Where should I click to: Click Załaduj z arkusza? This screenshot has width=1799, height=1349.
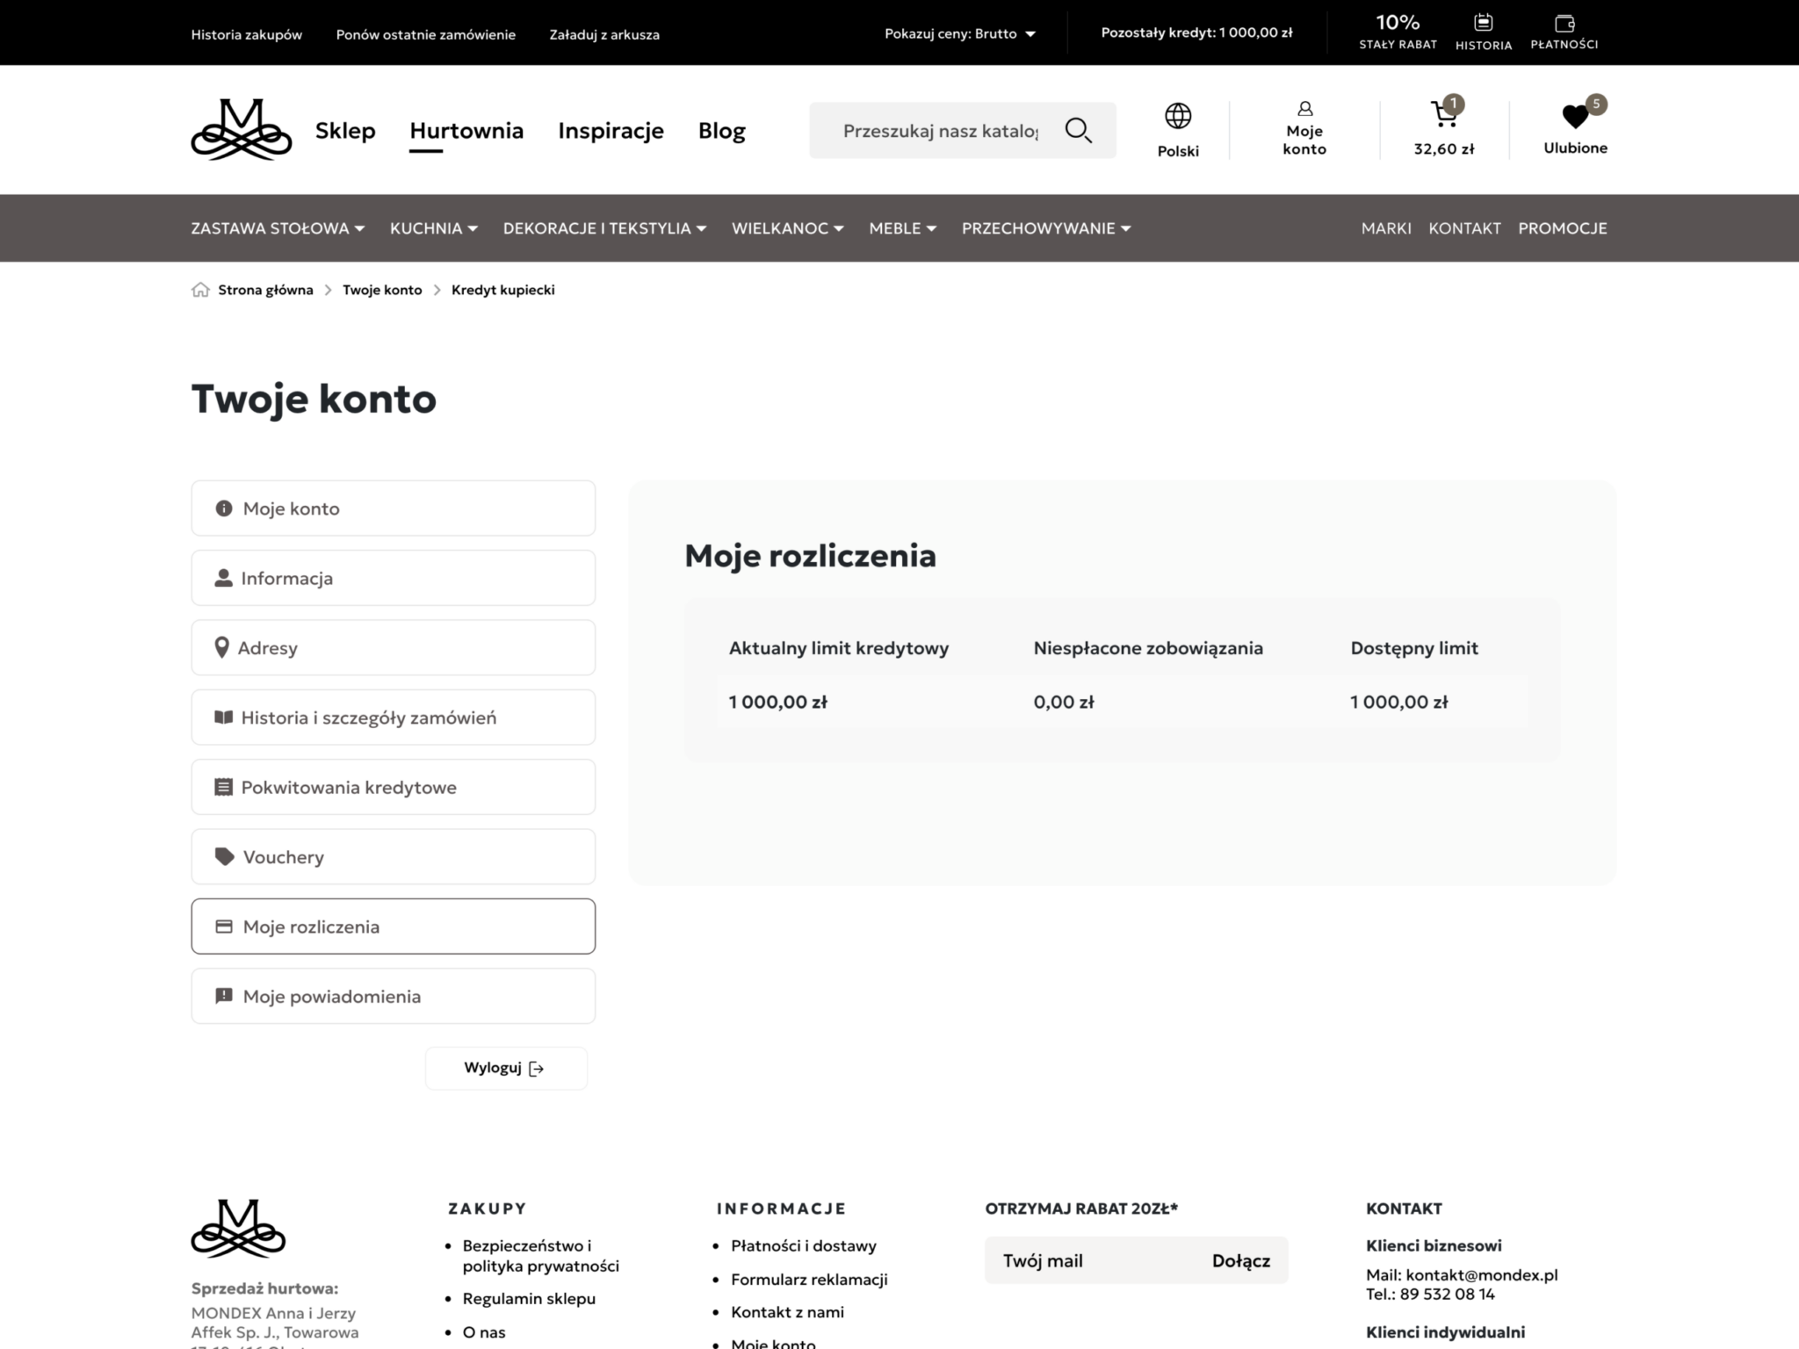tap(604, 34)
